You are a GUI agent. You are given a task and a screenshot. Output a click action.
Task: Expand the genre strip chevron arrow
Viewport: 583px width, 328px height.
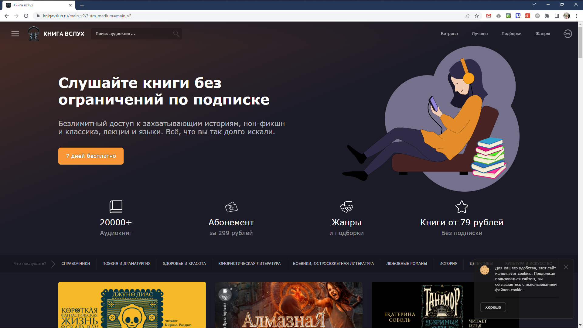click(53, 264)
